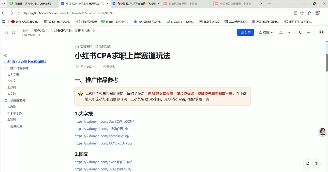The width and height of the screenshot is (328, 172).
Task: Open the help question-mark button
Action: (x=317, y=163)
